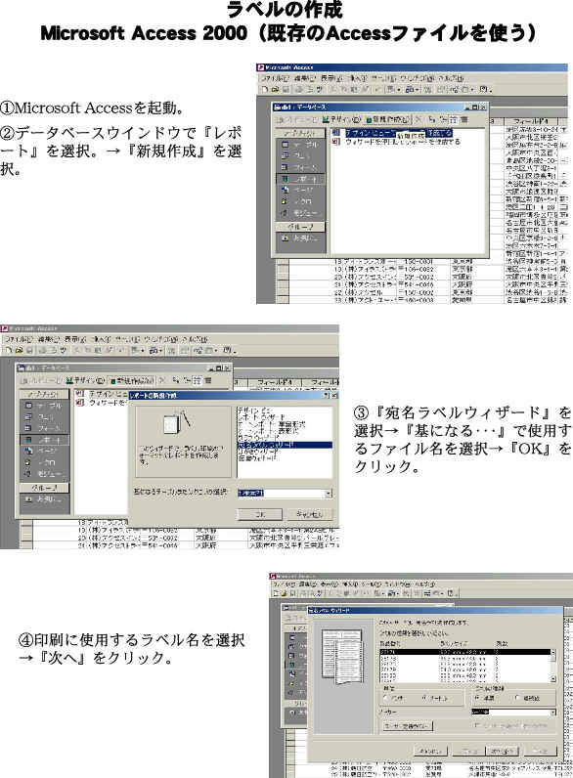Click Next (次へ) in the label wizard
The height and width of the screenshot is (778, 573).
[500, 752]
